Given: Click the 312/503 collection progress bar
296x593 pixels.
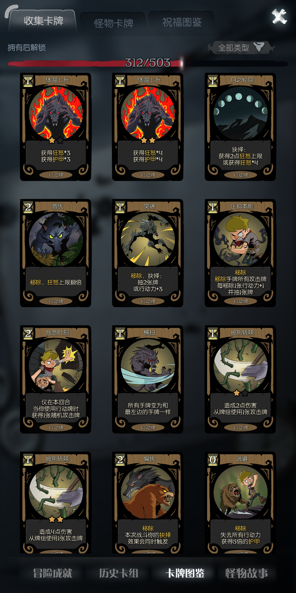Looking at the screenshot, I should coord(148,63).
